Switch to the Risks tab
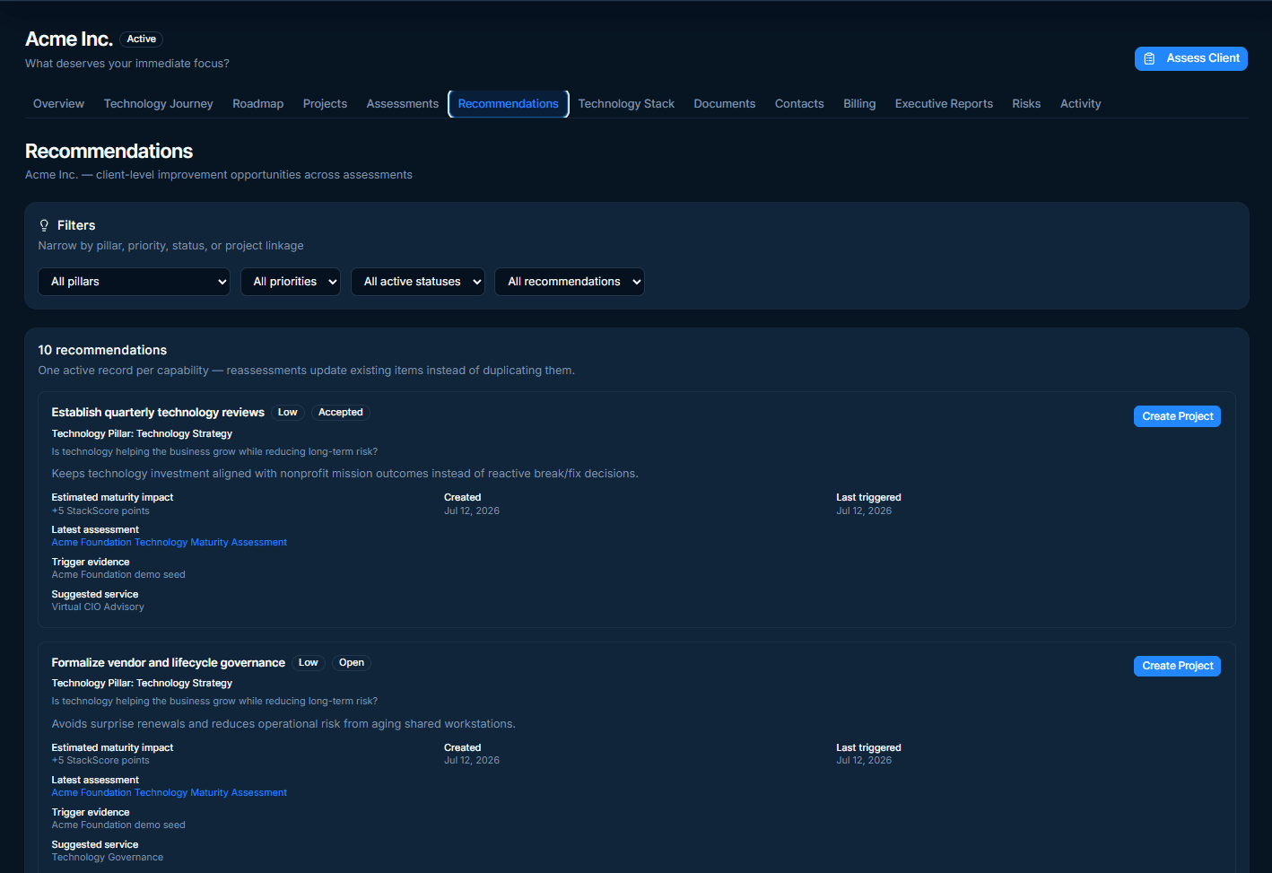1272x873 pixels. click(1026, 104)
